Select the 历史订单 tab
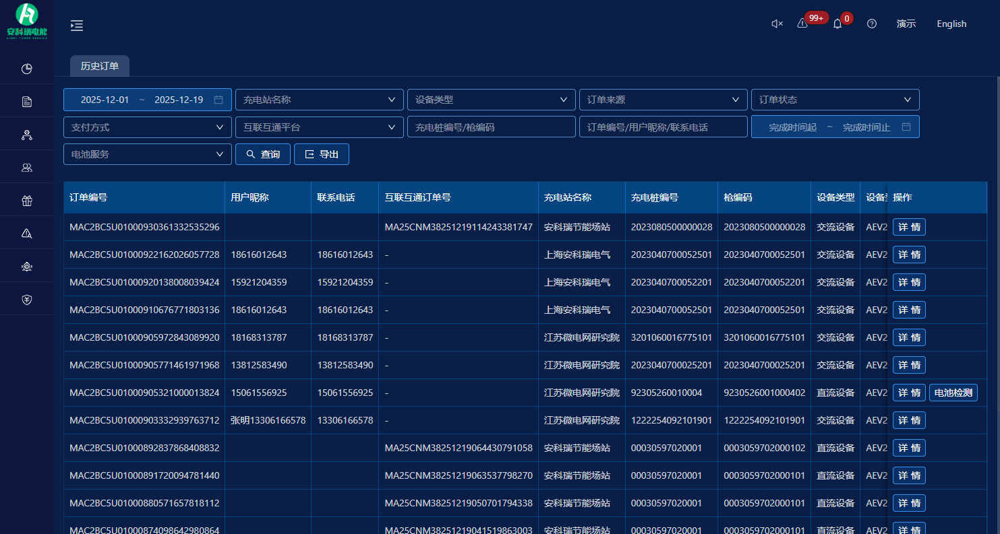This screenshot has height=534, width=1000. point(100,66)
